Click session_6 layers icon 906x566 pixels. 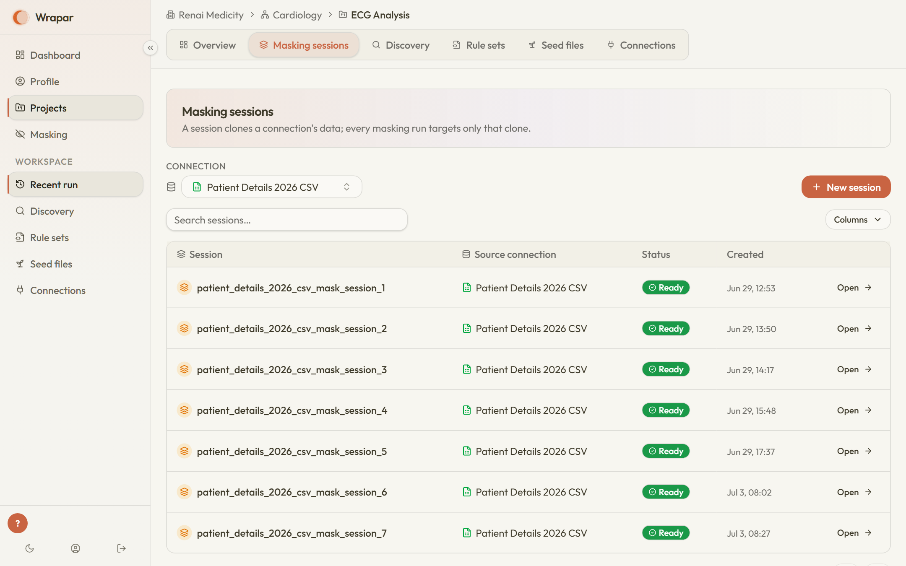point(184,492)
